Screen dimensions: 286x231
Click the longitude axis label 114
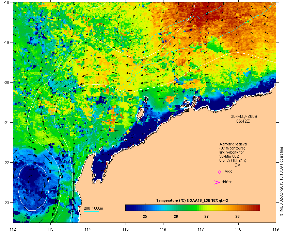[x=88, y=229]
